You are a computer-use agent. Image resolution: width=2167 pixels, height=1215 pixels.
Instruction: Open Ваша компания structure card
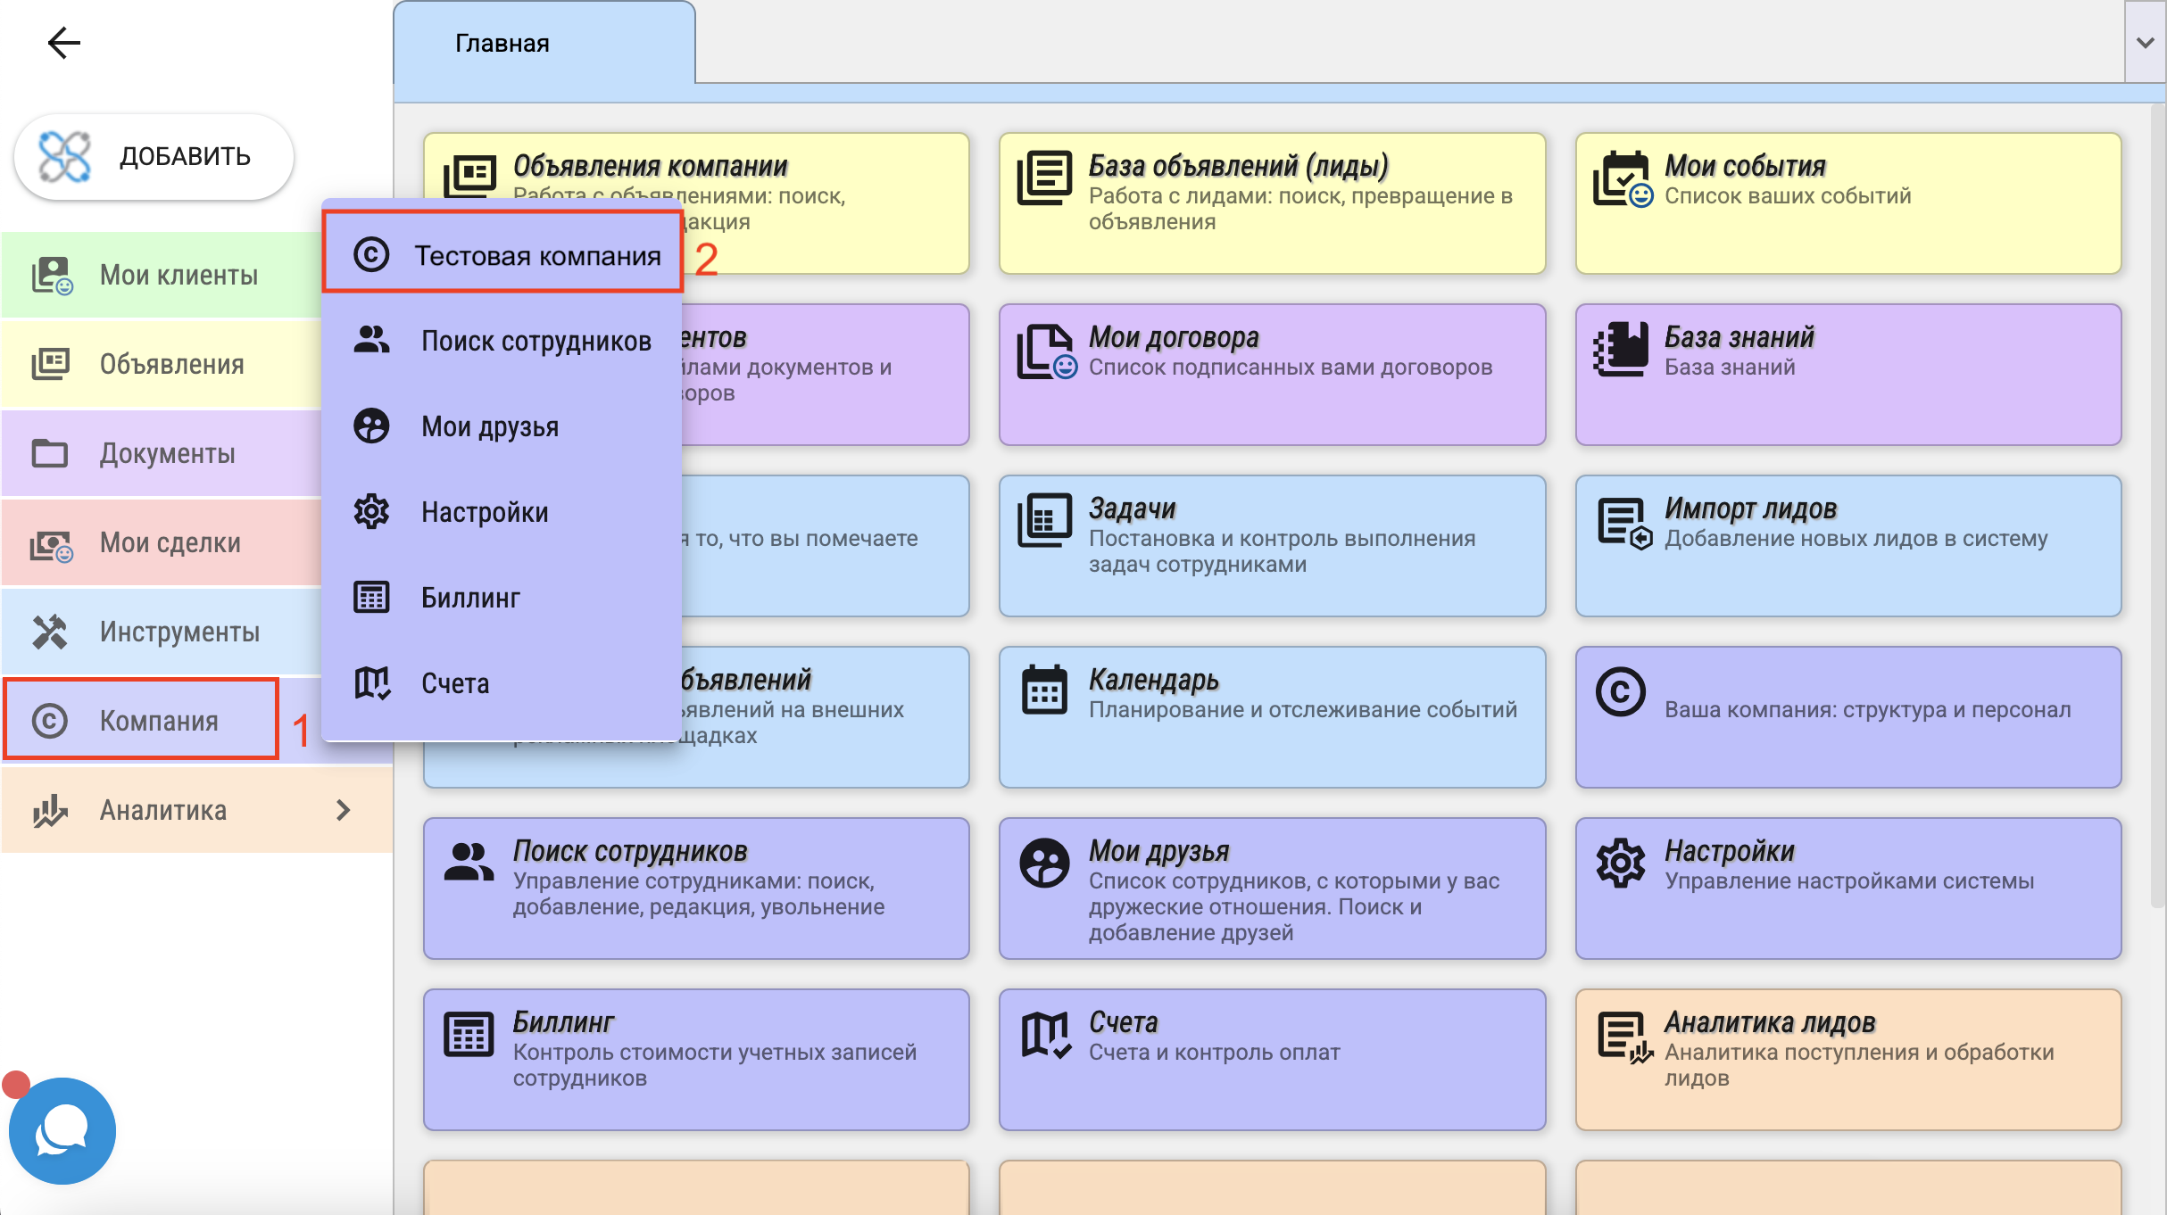tap(1848, 717)
